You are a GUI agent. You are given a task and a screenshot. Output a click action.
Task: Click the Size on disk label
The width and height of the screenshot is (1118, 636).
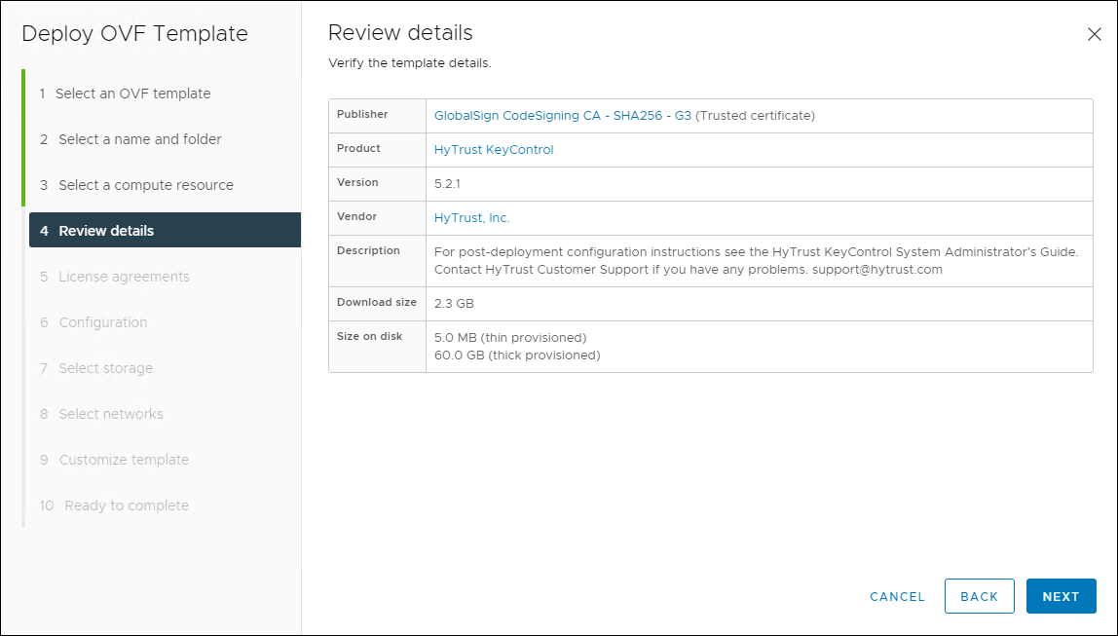point(369,337)
